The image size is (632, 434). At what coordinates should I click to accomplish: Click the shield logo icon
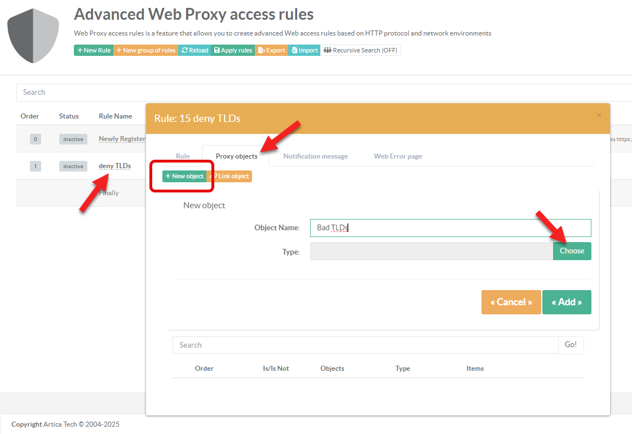(33, 36)
